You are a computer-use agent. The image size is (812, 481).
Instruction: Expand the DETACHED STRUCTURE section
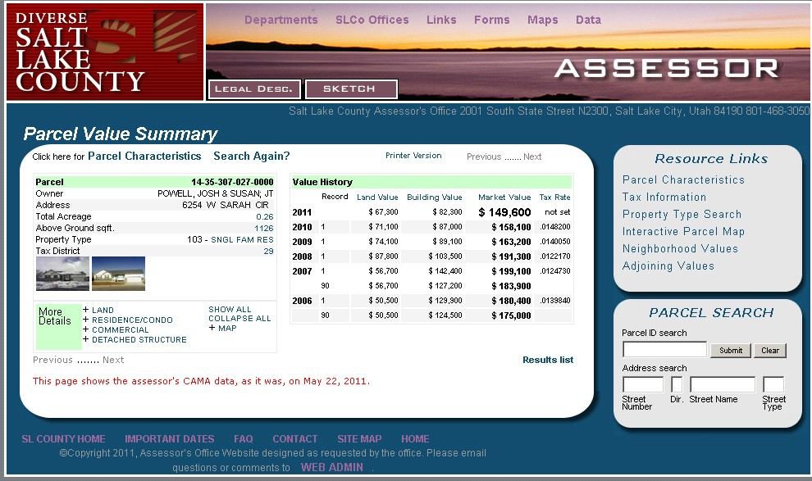[139, 340]
